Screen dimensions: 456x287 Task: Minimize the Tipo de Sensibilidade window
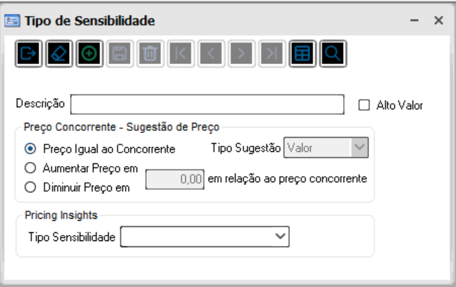[x=413, y=21]
